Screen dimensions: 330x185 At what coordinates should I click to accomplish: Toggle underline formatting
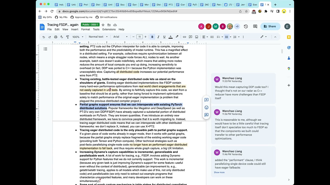164,37
